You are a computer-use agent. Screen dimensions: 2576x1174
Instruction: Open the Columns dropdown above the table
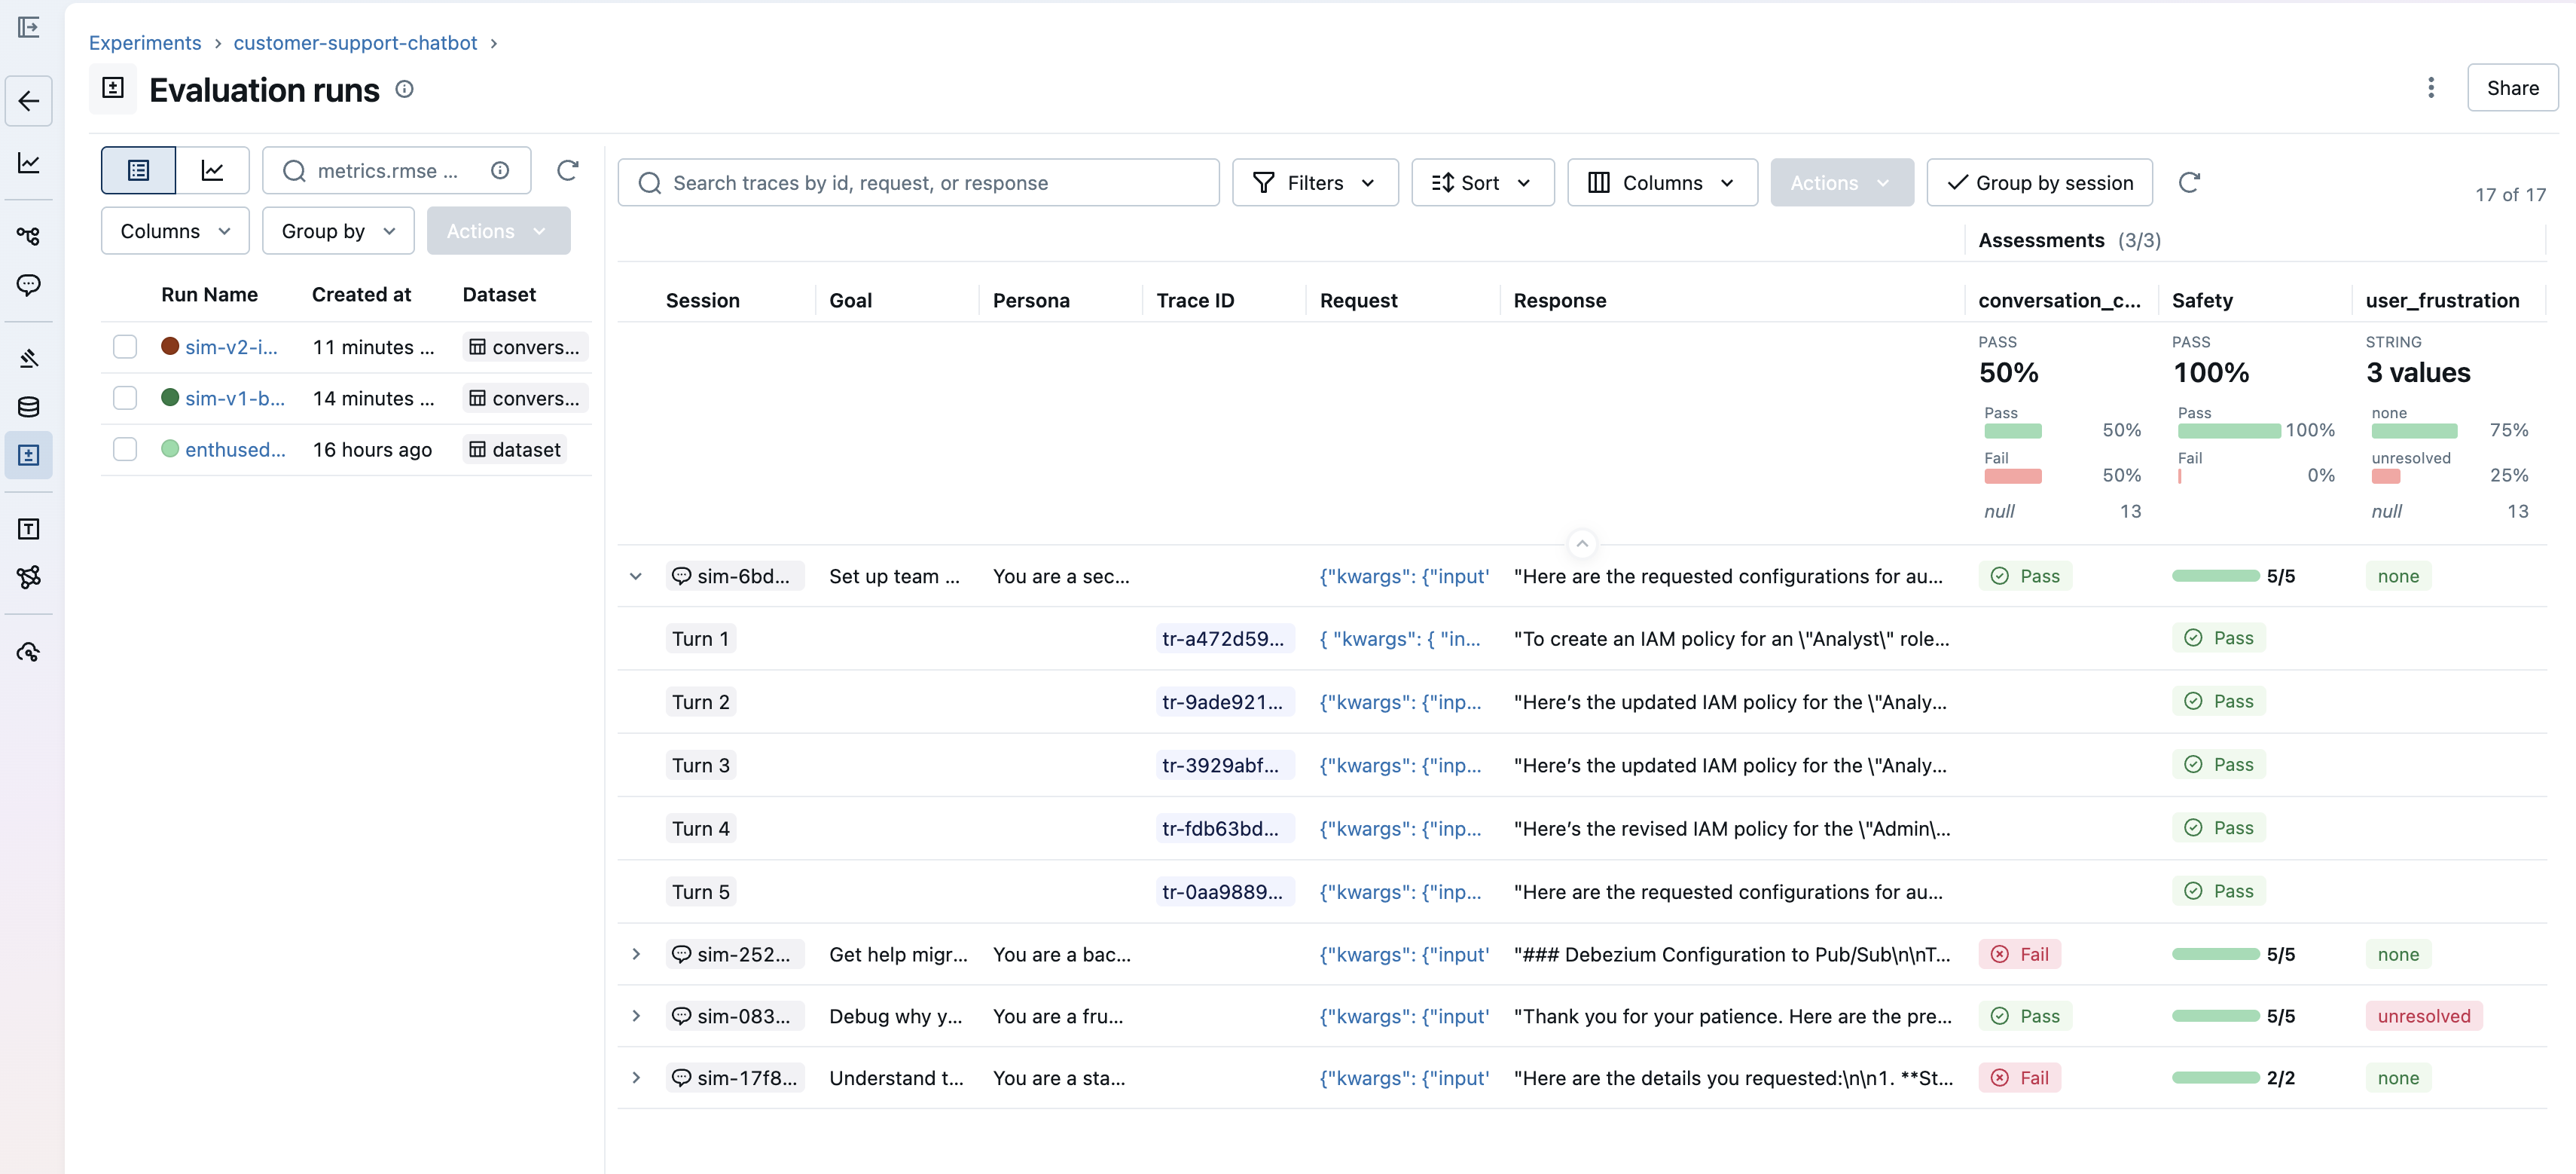pyautogui.click(x=1661, y=182)
